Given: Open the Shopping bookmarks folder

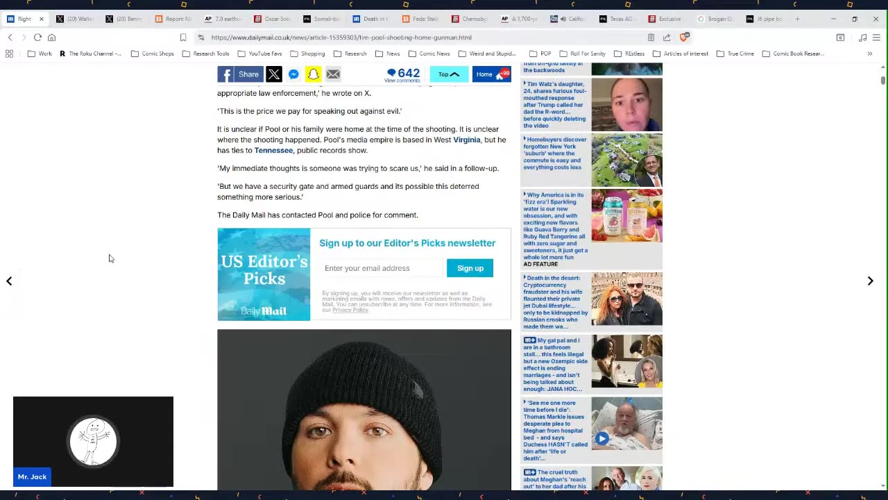Looking at the screenshot, I should [x=307, y=53].
